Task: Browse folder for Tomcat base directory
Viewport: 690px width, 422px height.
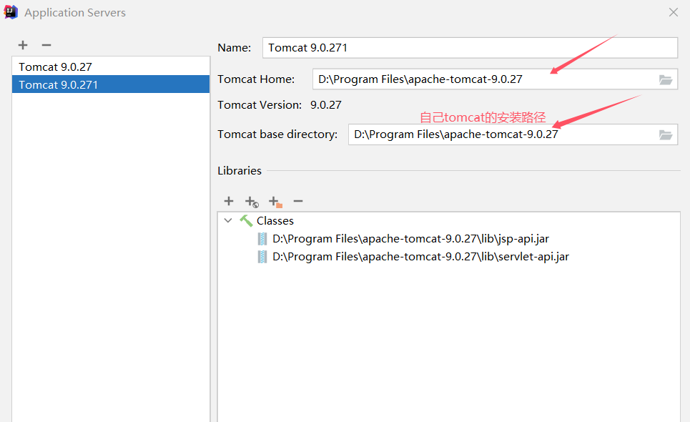Action: pyautogui.click(x=666, y=134)
